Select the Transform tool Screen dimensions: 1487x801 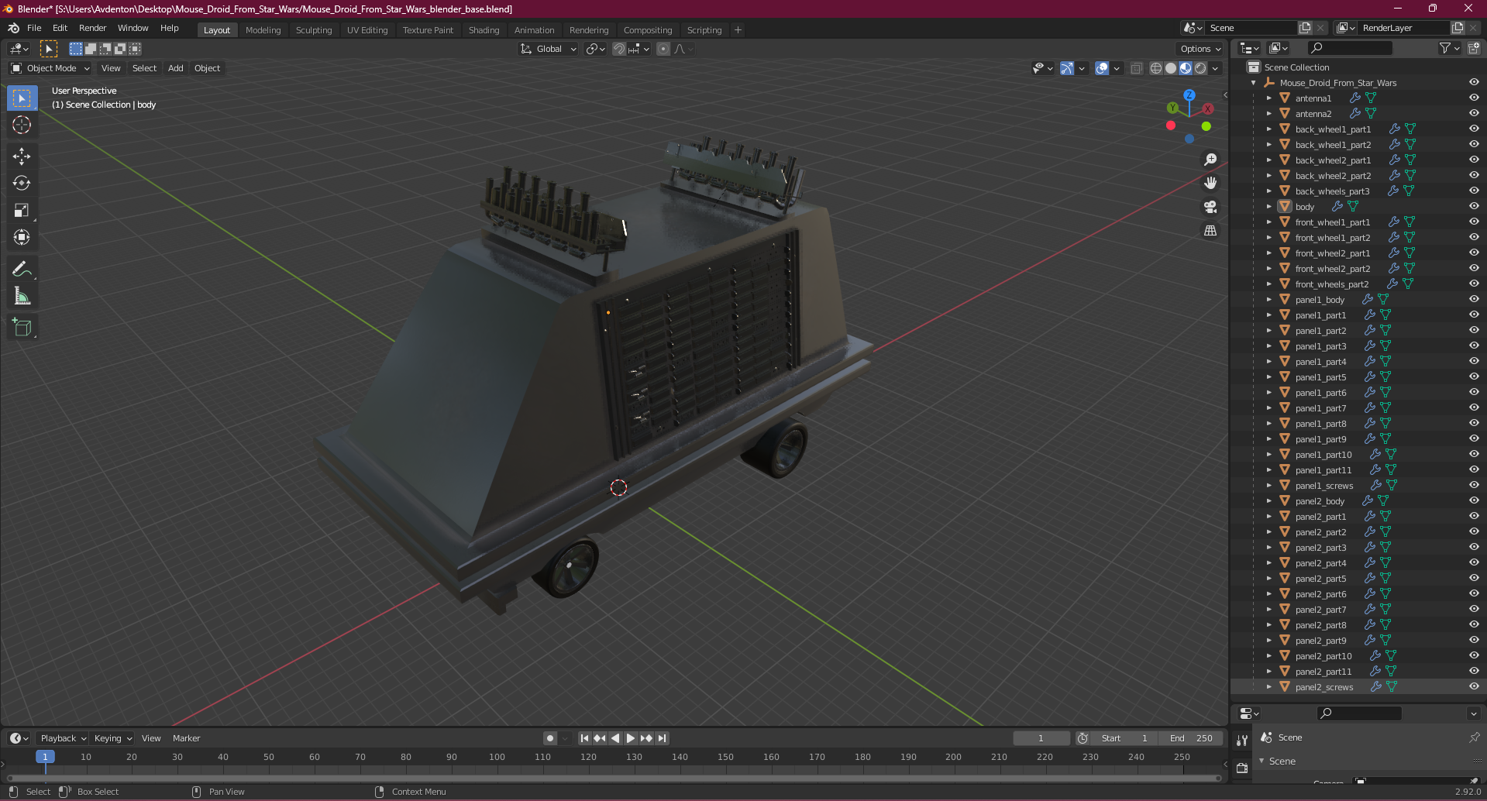22,237
